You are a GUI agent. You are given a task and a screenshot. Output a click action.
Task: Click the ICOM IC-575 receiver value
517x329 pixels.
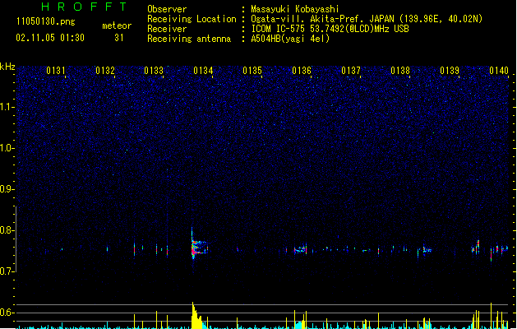330,29
